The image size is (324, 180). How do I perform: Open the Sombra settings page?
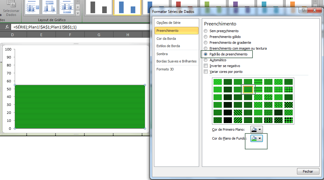[x=163, y=54]
